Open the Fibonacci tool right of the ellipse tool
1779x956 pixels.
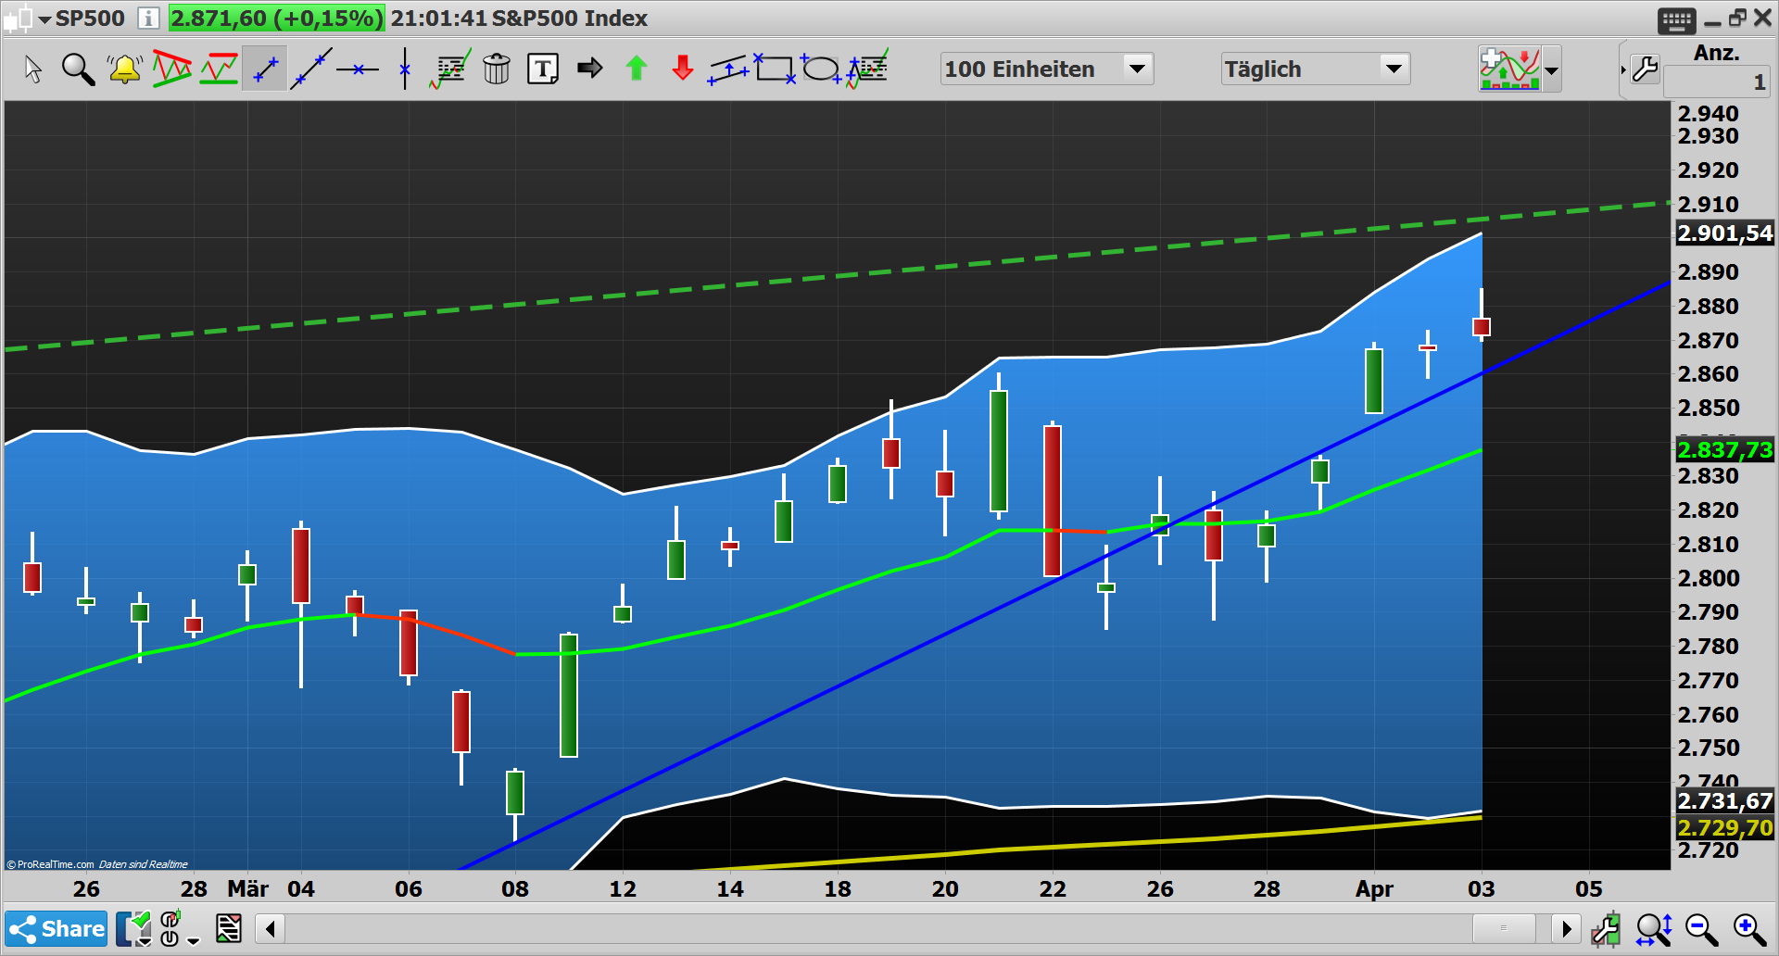point(868,69)
